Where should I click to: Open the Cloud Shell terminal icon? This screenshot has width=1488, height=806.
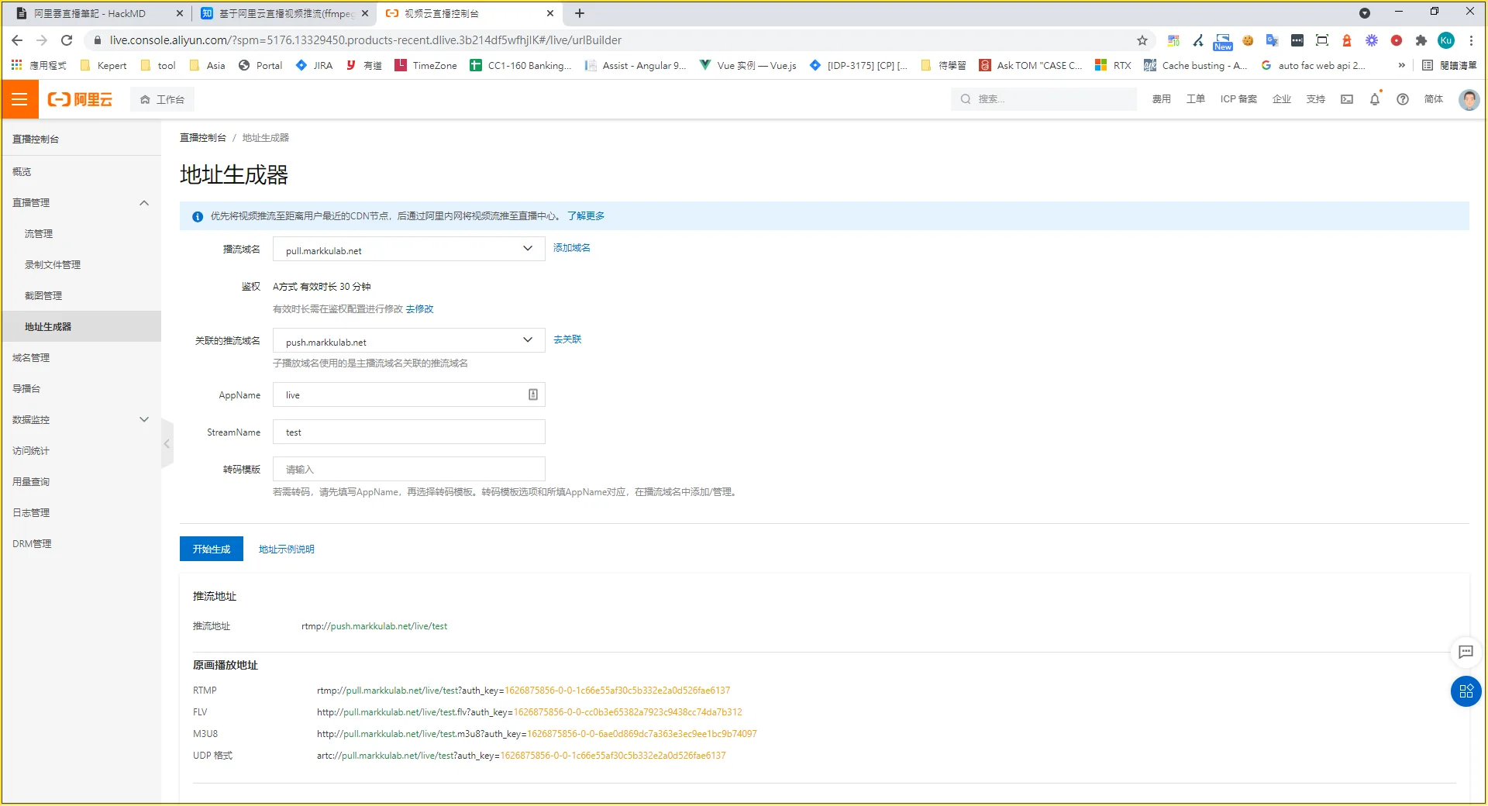(x=1347, y=99)
